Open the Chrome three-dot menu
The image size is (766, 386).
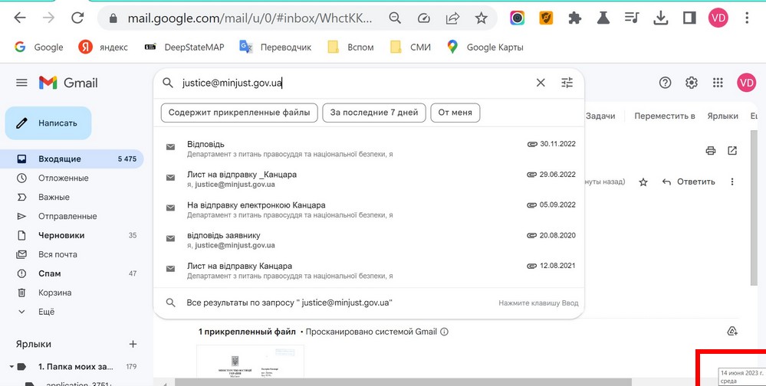click(747, 18)
